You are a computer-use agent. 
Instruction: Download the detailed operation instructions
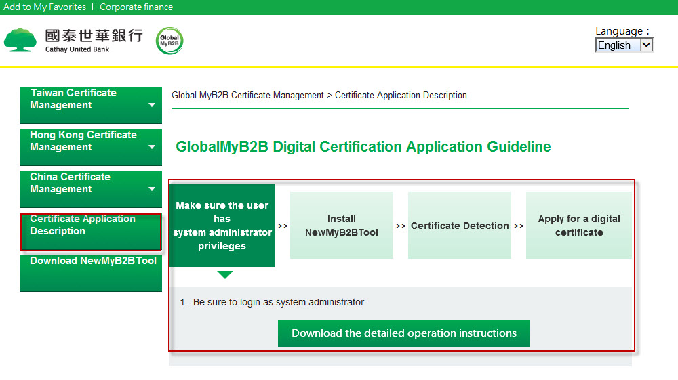point(404,333)
